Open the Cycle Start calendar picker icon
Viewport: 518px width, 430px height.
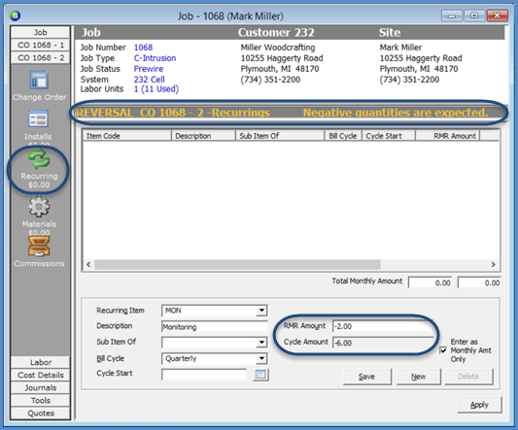pos(260,375)
